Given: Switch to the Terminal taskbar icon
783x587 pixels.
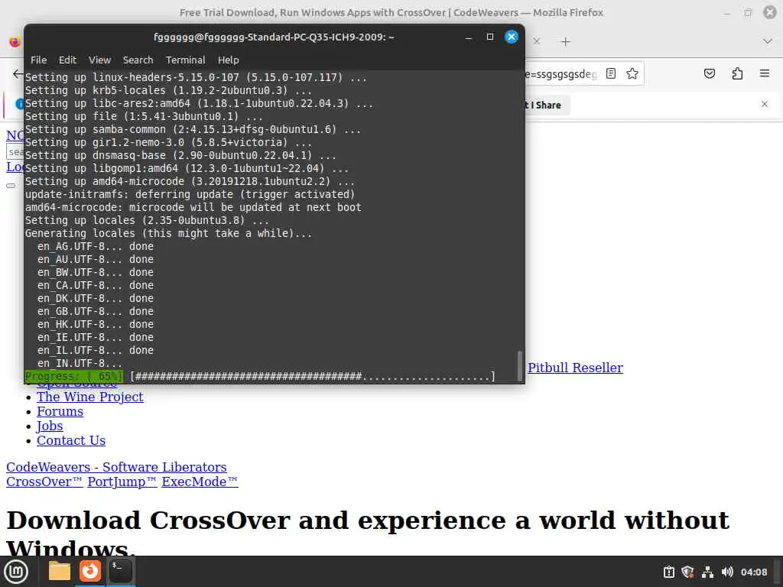Looking at the screenshot, I should tap(120, 572).
